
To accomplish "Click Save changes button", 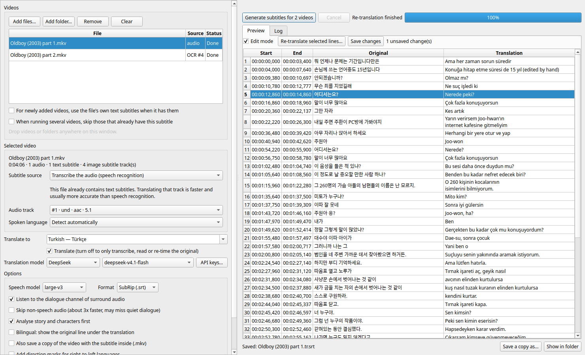I will 366,41.
